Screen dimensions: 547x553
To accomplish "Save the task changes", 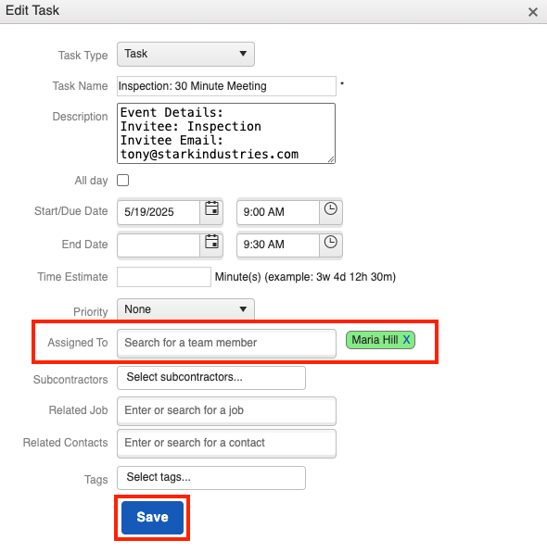I will 152,518.
